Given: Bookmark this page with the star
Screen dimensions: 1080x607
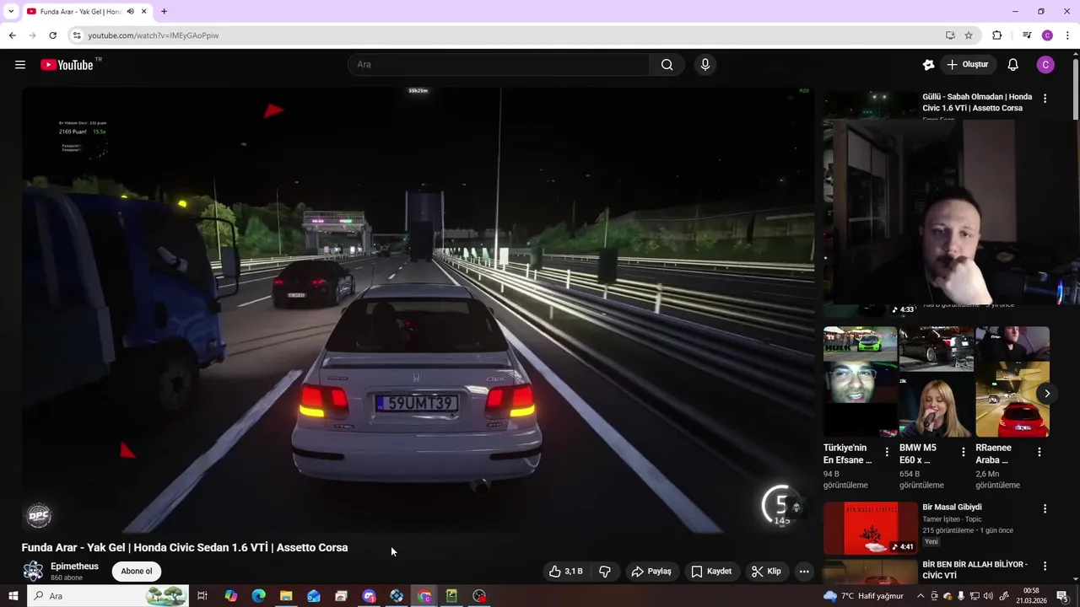Looking at the screenshot, I should [969, 35].
